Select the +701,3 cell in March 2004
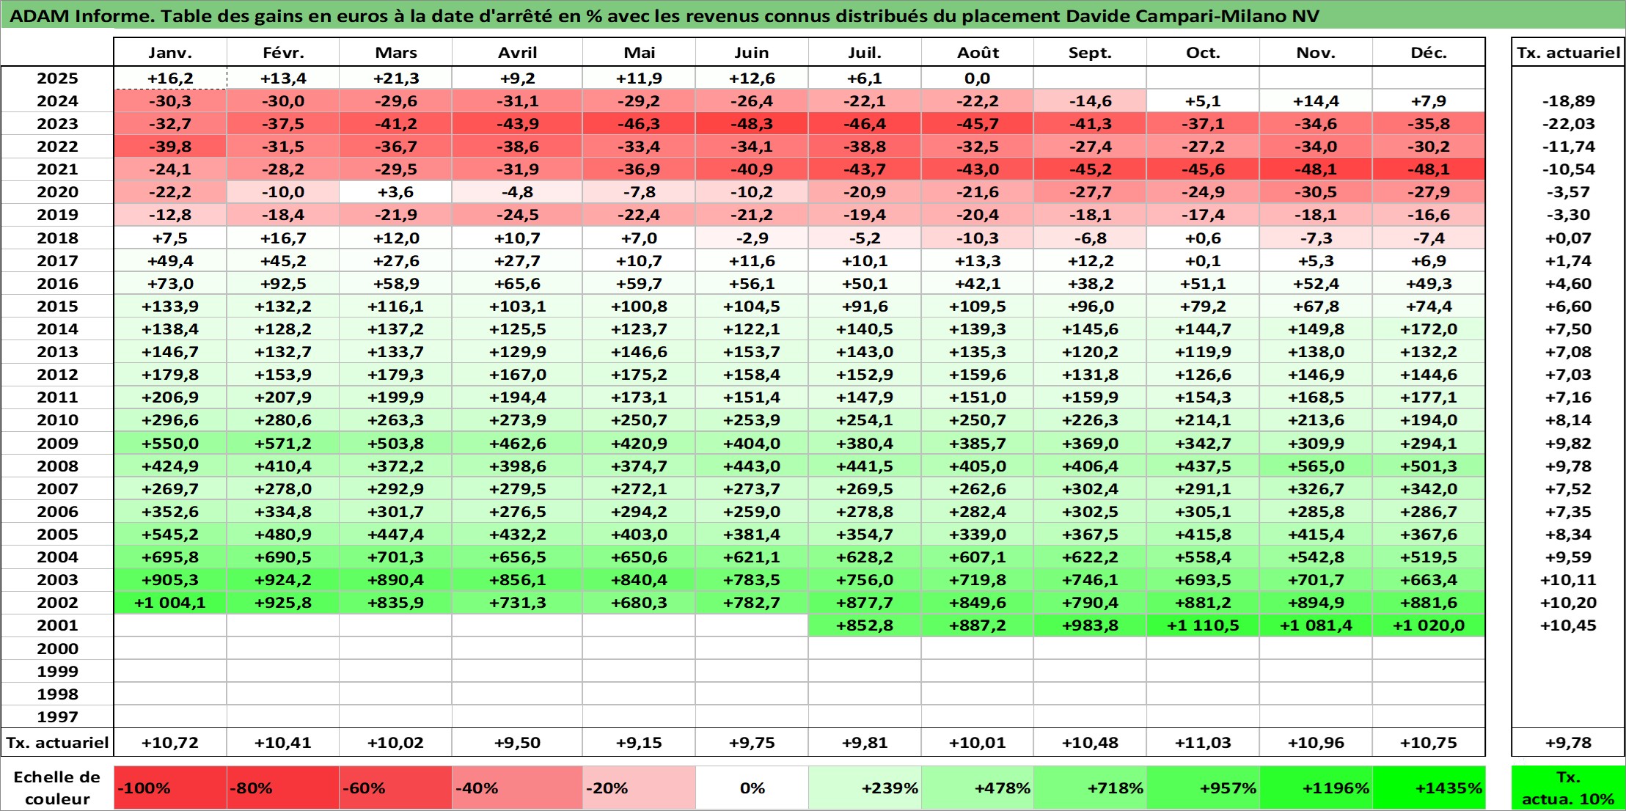This screenshot has width=1626, height=811. pyautogui.click(x=395, y=557)
